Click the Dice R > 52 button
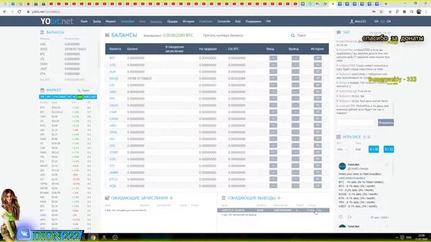Image resolution: width=431 pixels, height=242 pixels. coord(389,149)
